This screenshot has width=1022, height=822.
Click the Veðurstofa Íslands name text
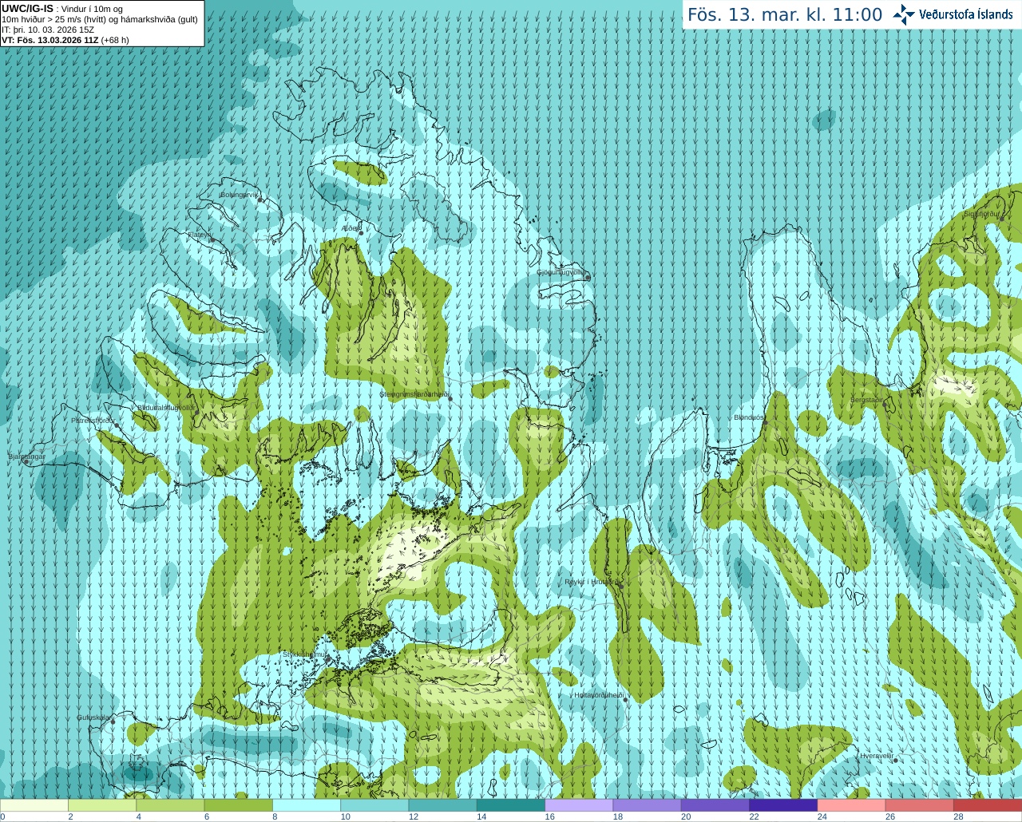point(965,14)
